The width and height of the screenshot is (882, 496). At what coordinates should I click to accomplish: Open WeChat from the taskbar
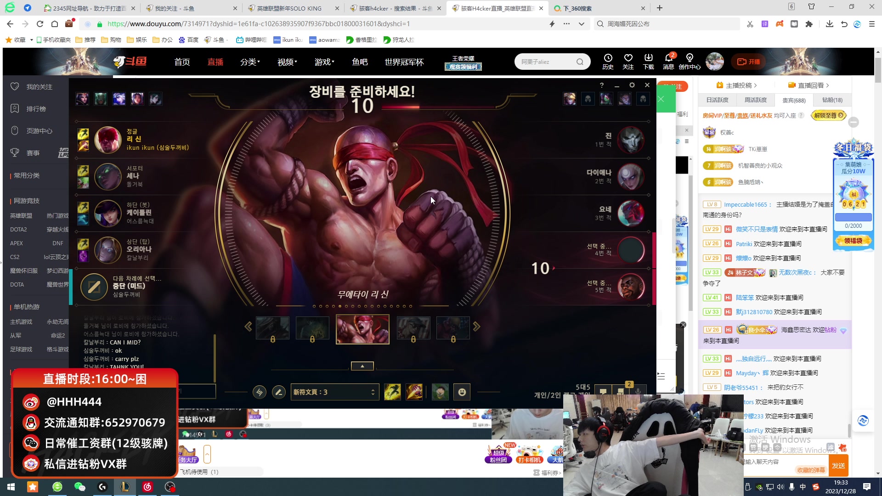[79, 487]
